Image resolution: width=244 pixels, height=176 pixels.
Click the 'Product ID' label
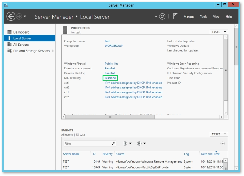pos(174,83)
